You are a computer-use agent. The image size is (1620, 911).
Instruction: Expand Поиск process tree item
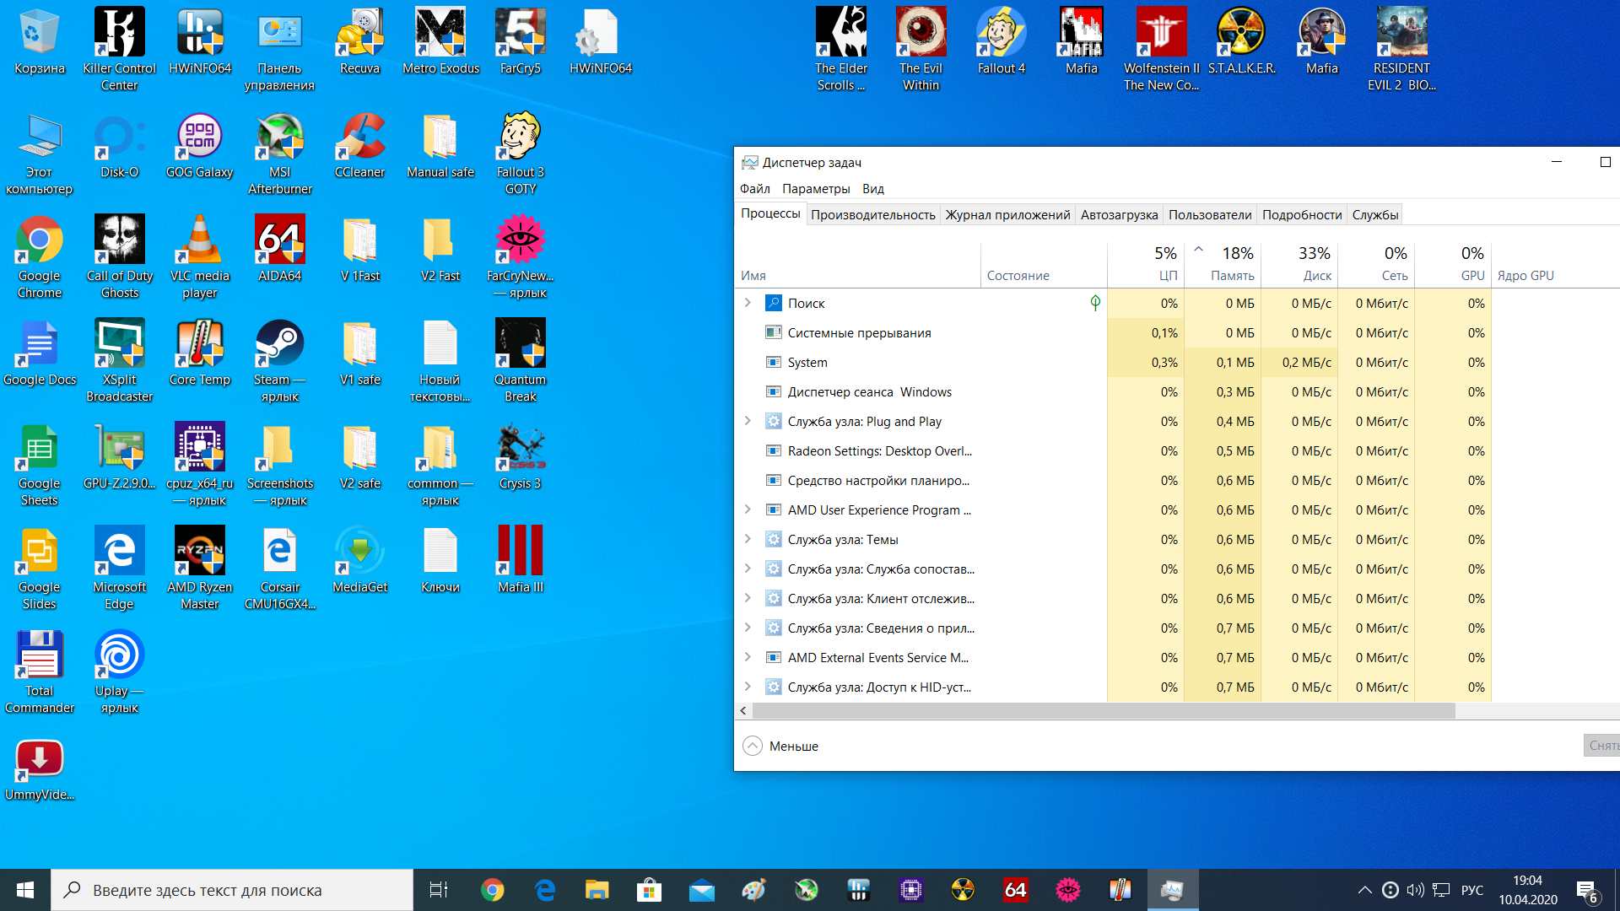(x=748, y=303)
